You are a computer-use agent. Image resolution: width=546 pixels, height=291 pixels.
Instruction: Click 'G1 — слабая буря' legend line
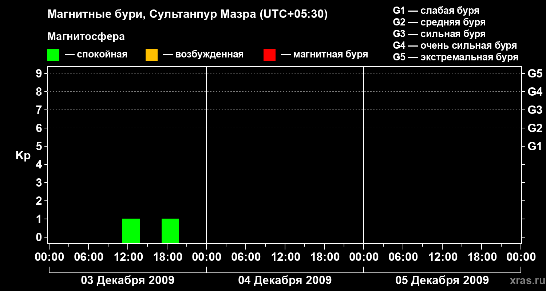click(x=436, y=11)
